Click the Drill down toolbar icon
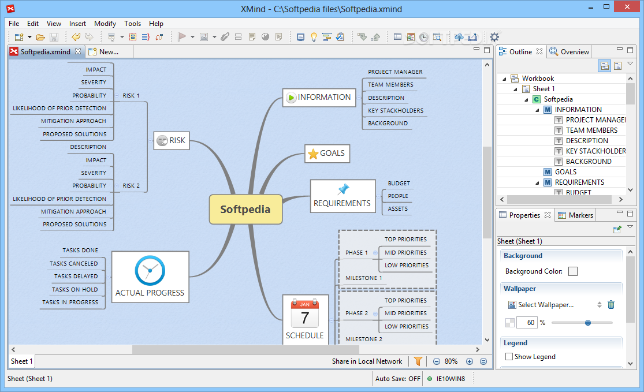Screen dimensions: 644x392 [x=362, y=37]
